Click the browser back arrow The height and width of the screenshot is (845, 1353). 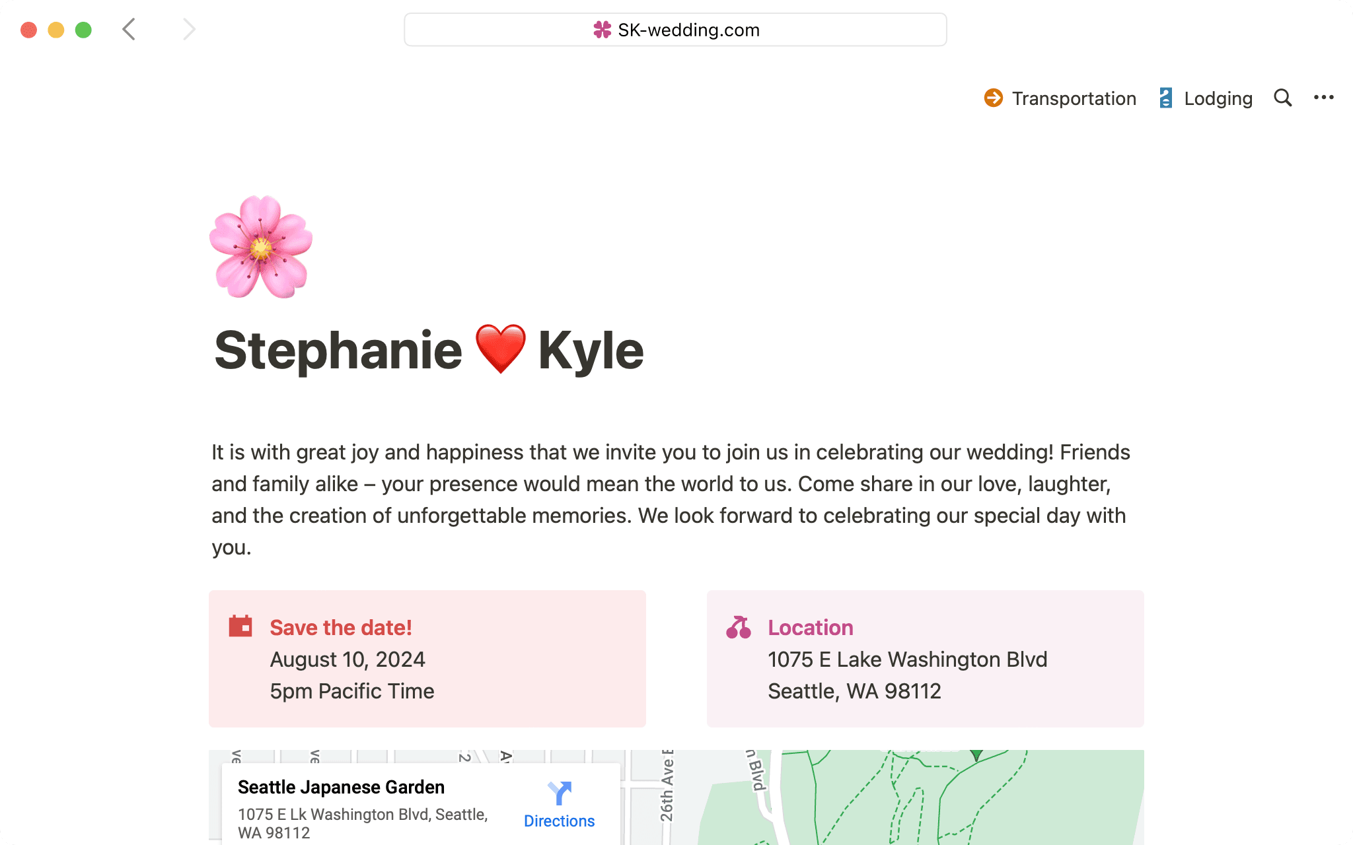(x=129, y=30)
